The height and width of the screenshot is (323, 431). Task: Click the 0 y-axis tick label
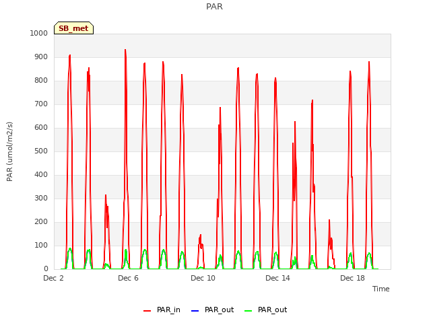click(46, 269)
